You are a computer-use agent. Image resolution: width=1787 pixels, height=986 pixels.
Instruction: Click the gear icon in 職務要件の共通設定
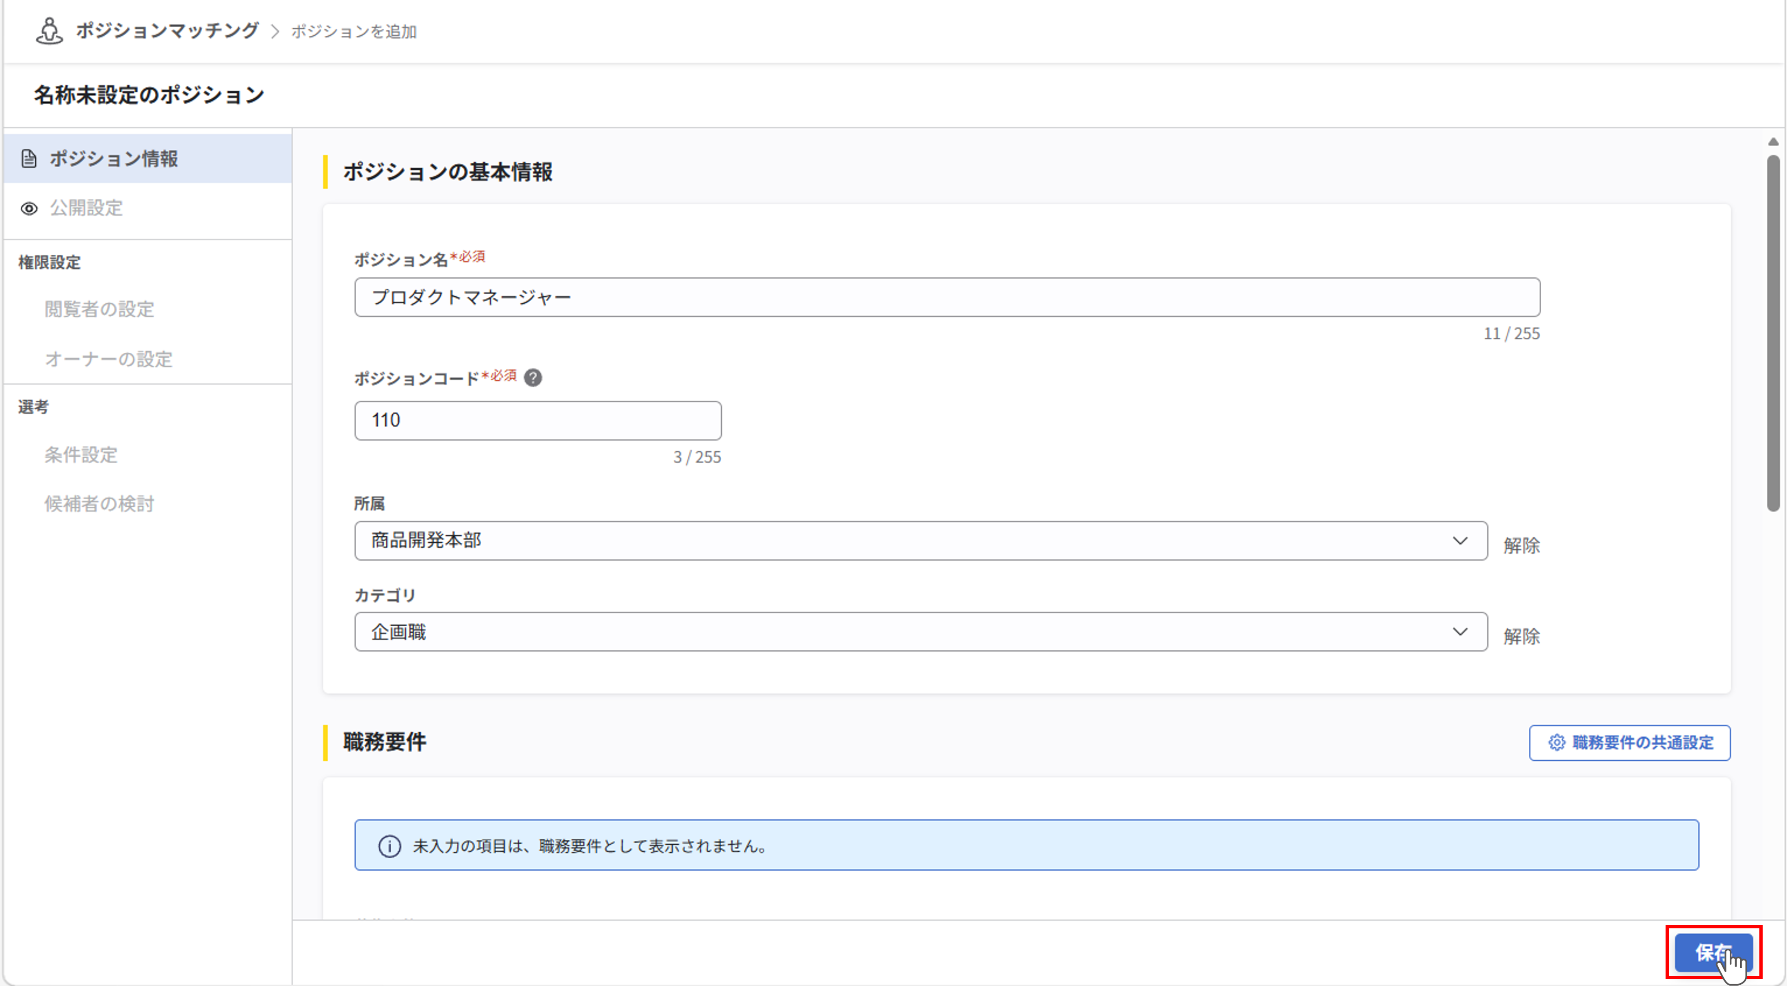pos(1557,743)
